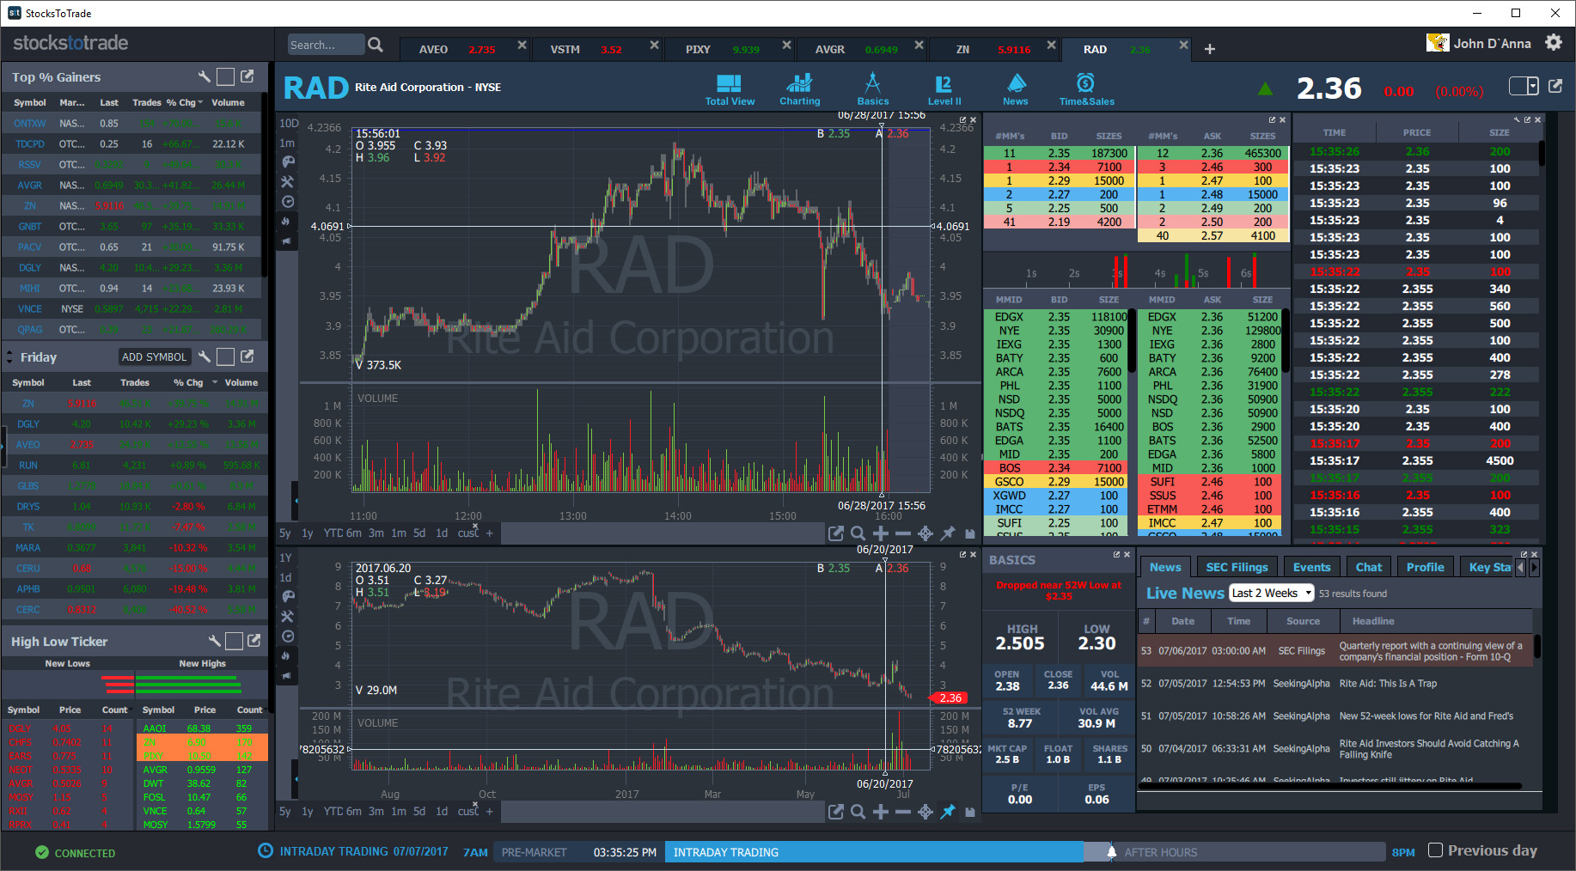Enable the crosshair tool under the intraday chart
1576x871 pixels.
pyautogui.click(x=925, y=533)
